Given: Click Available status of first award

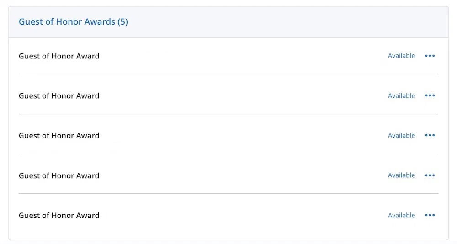Looking at the screenshot, I should pyautogui.click(x=401, y=56).
